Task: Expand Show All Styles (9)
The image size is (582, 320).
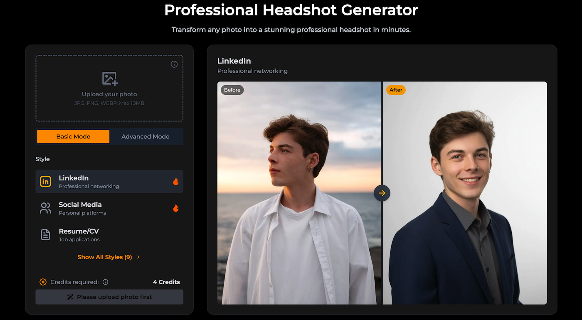Action: coord(105,257)
